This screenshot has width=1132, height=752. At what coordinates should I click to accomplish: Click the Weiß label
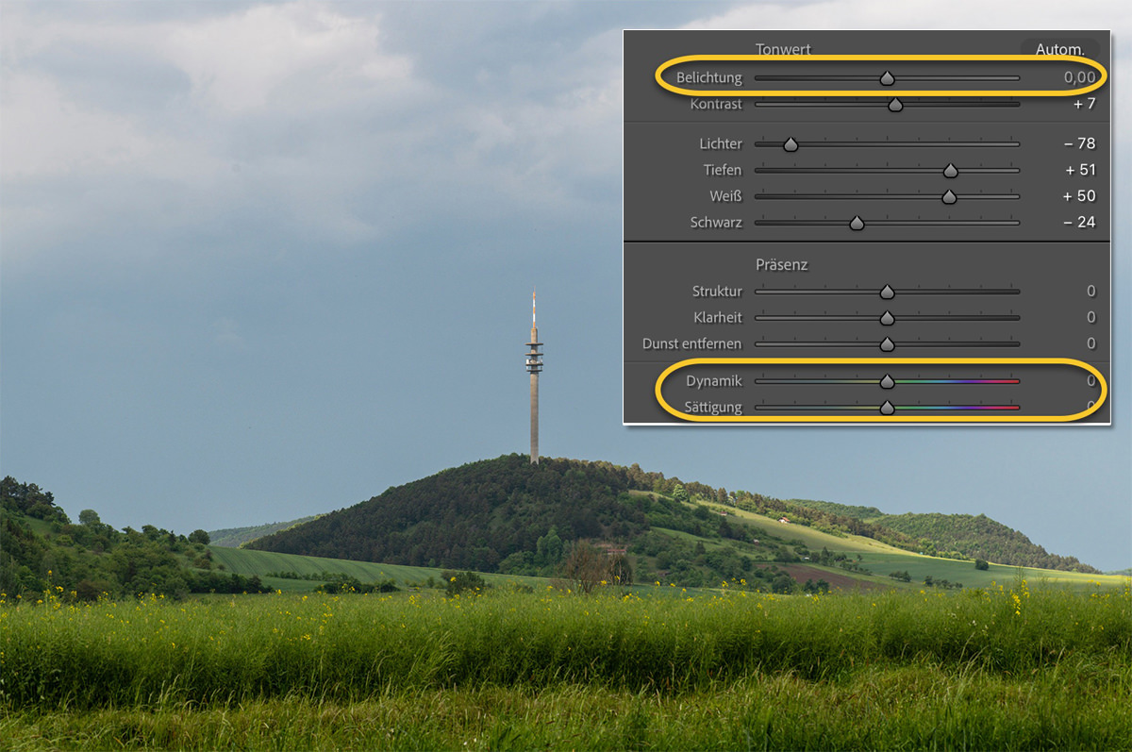pos(726,196)
